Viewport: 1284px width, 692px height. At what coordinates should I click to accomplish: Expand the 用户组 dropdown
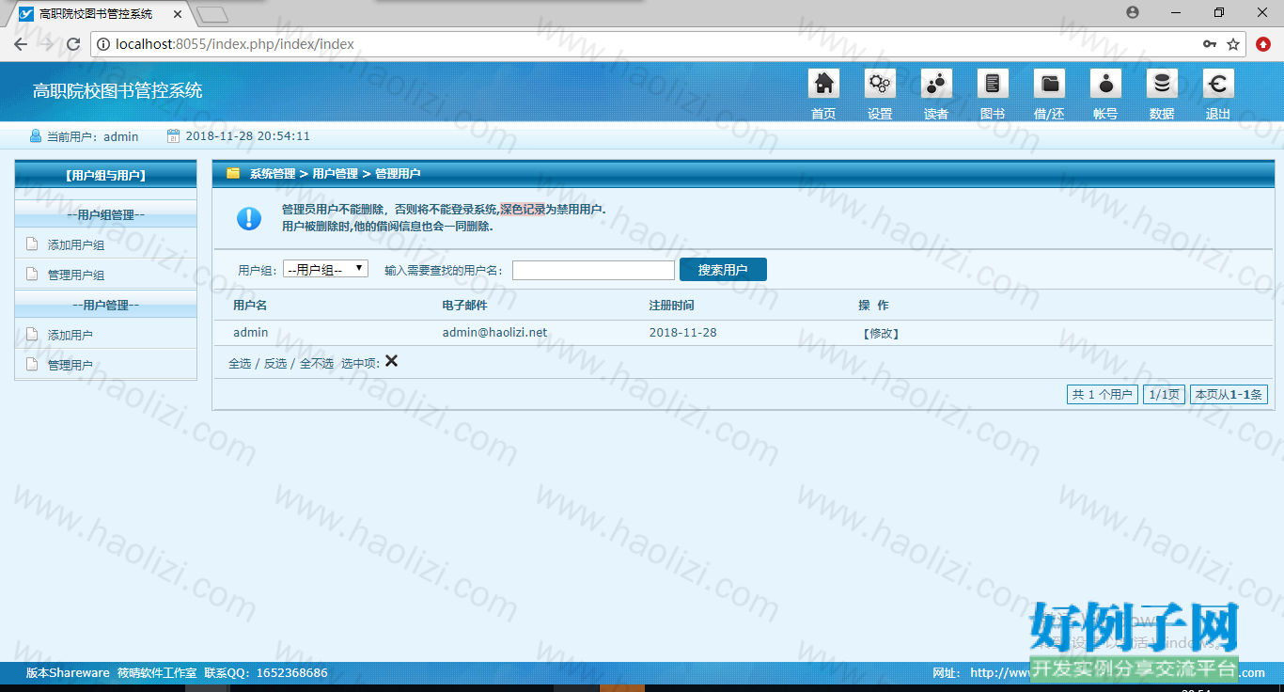(325, 269)
